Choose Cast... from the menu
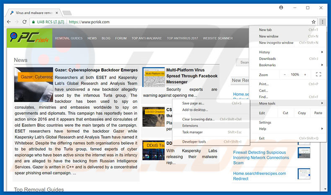Image resolution: width=331 pixels, height=195 pixels. [287, 90]
